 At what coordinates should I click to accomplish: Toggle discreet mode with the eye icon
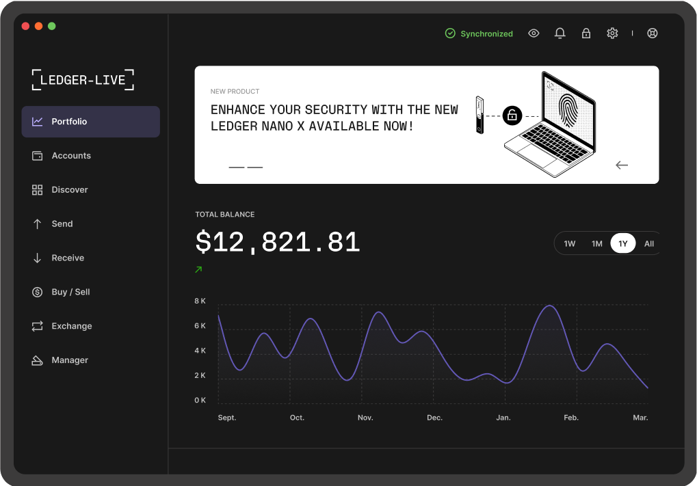click(534, 33)
